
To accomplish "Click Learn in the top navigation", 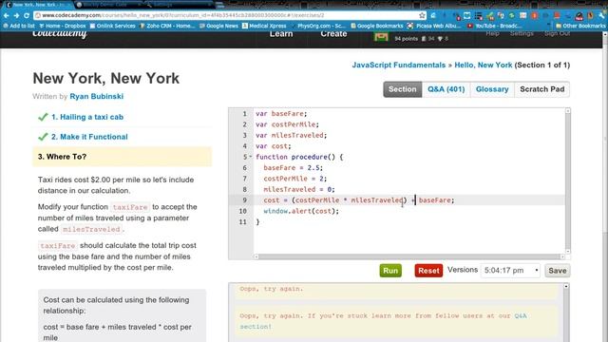I will coord(281,34).
